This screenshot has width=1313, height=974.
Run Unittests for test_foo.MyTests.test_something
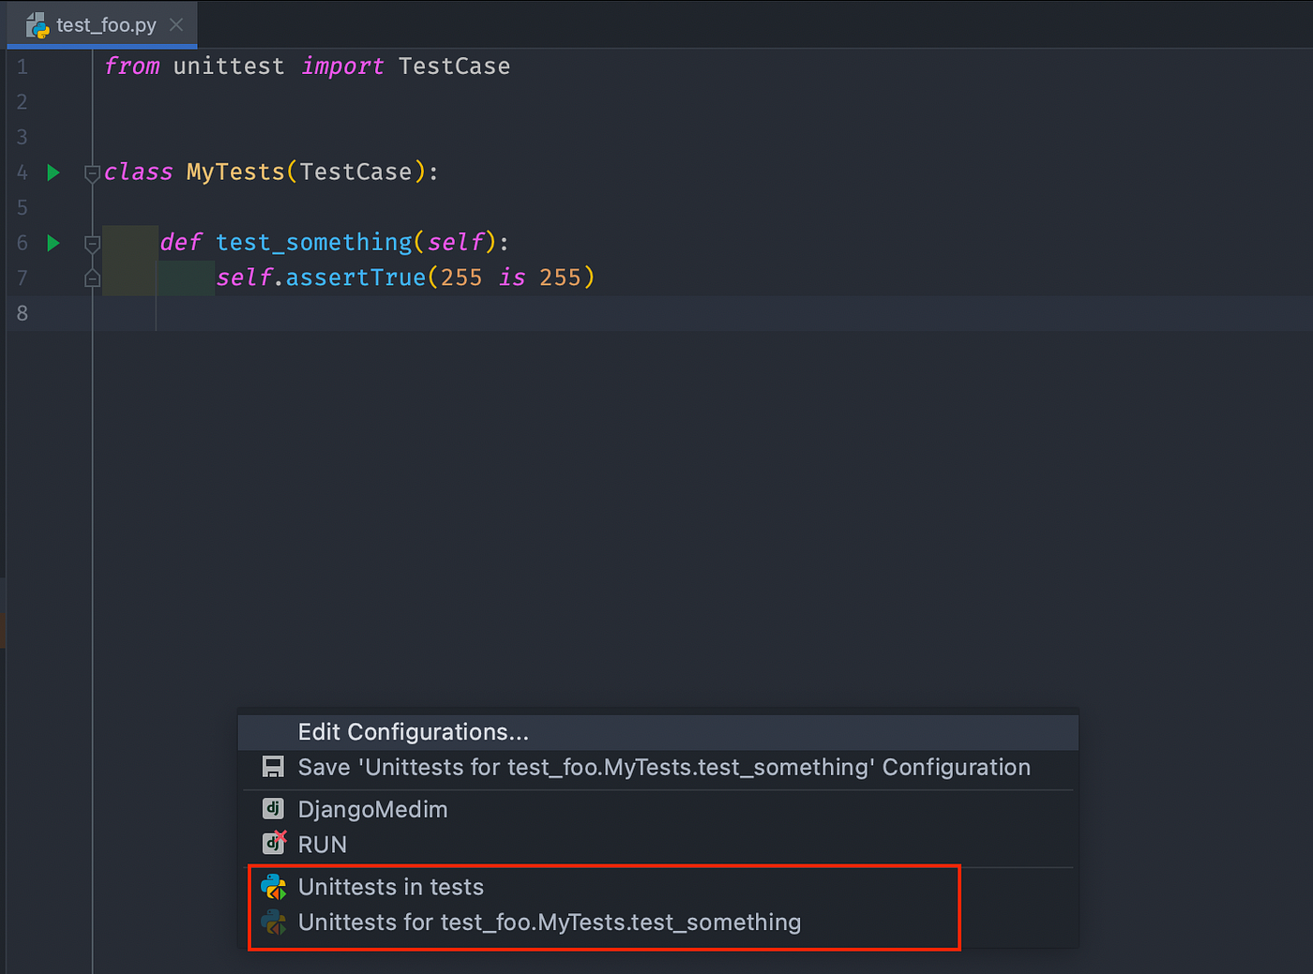coord(550,922)
